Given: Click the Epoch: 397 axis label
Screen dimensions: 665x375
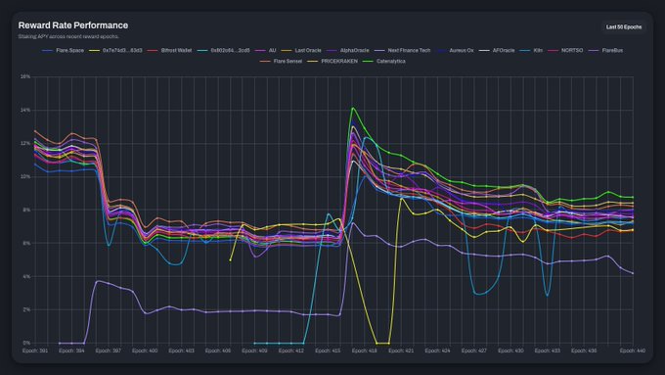Looking at the screenshot, I should click(109, 351).
